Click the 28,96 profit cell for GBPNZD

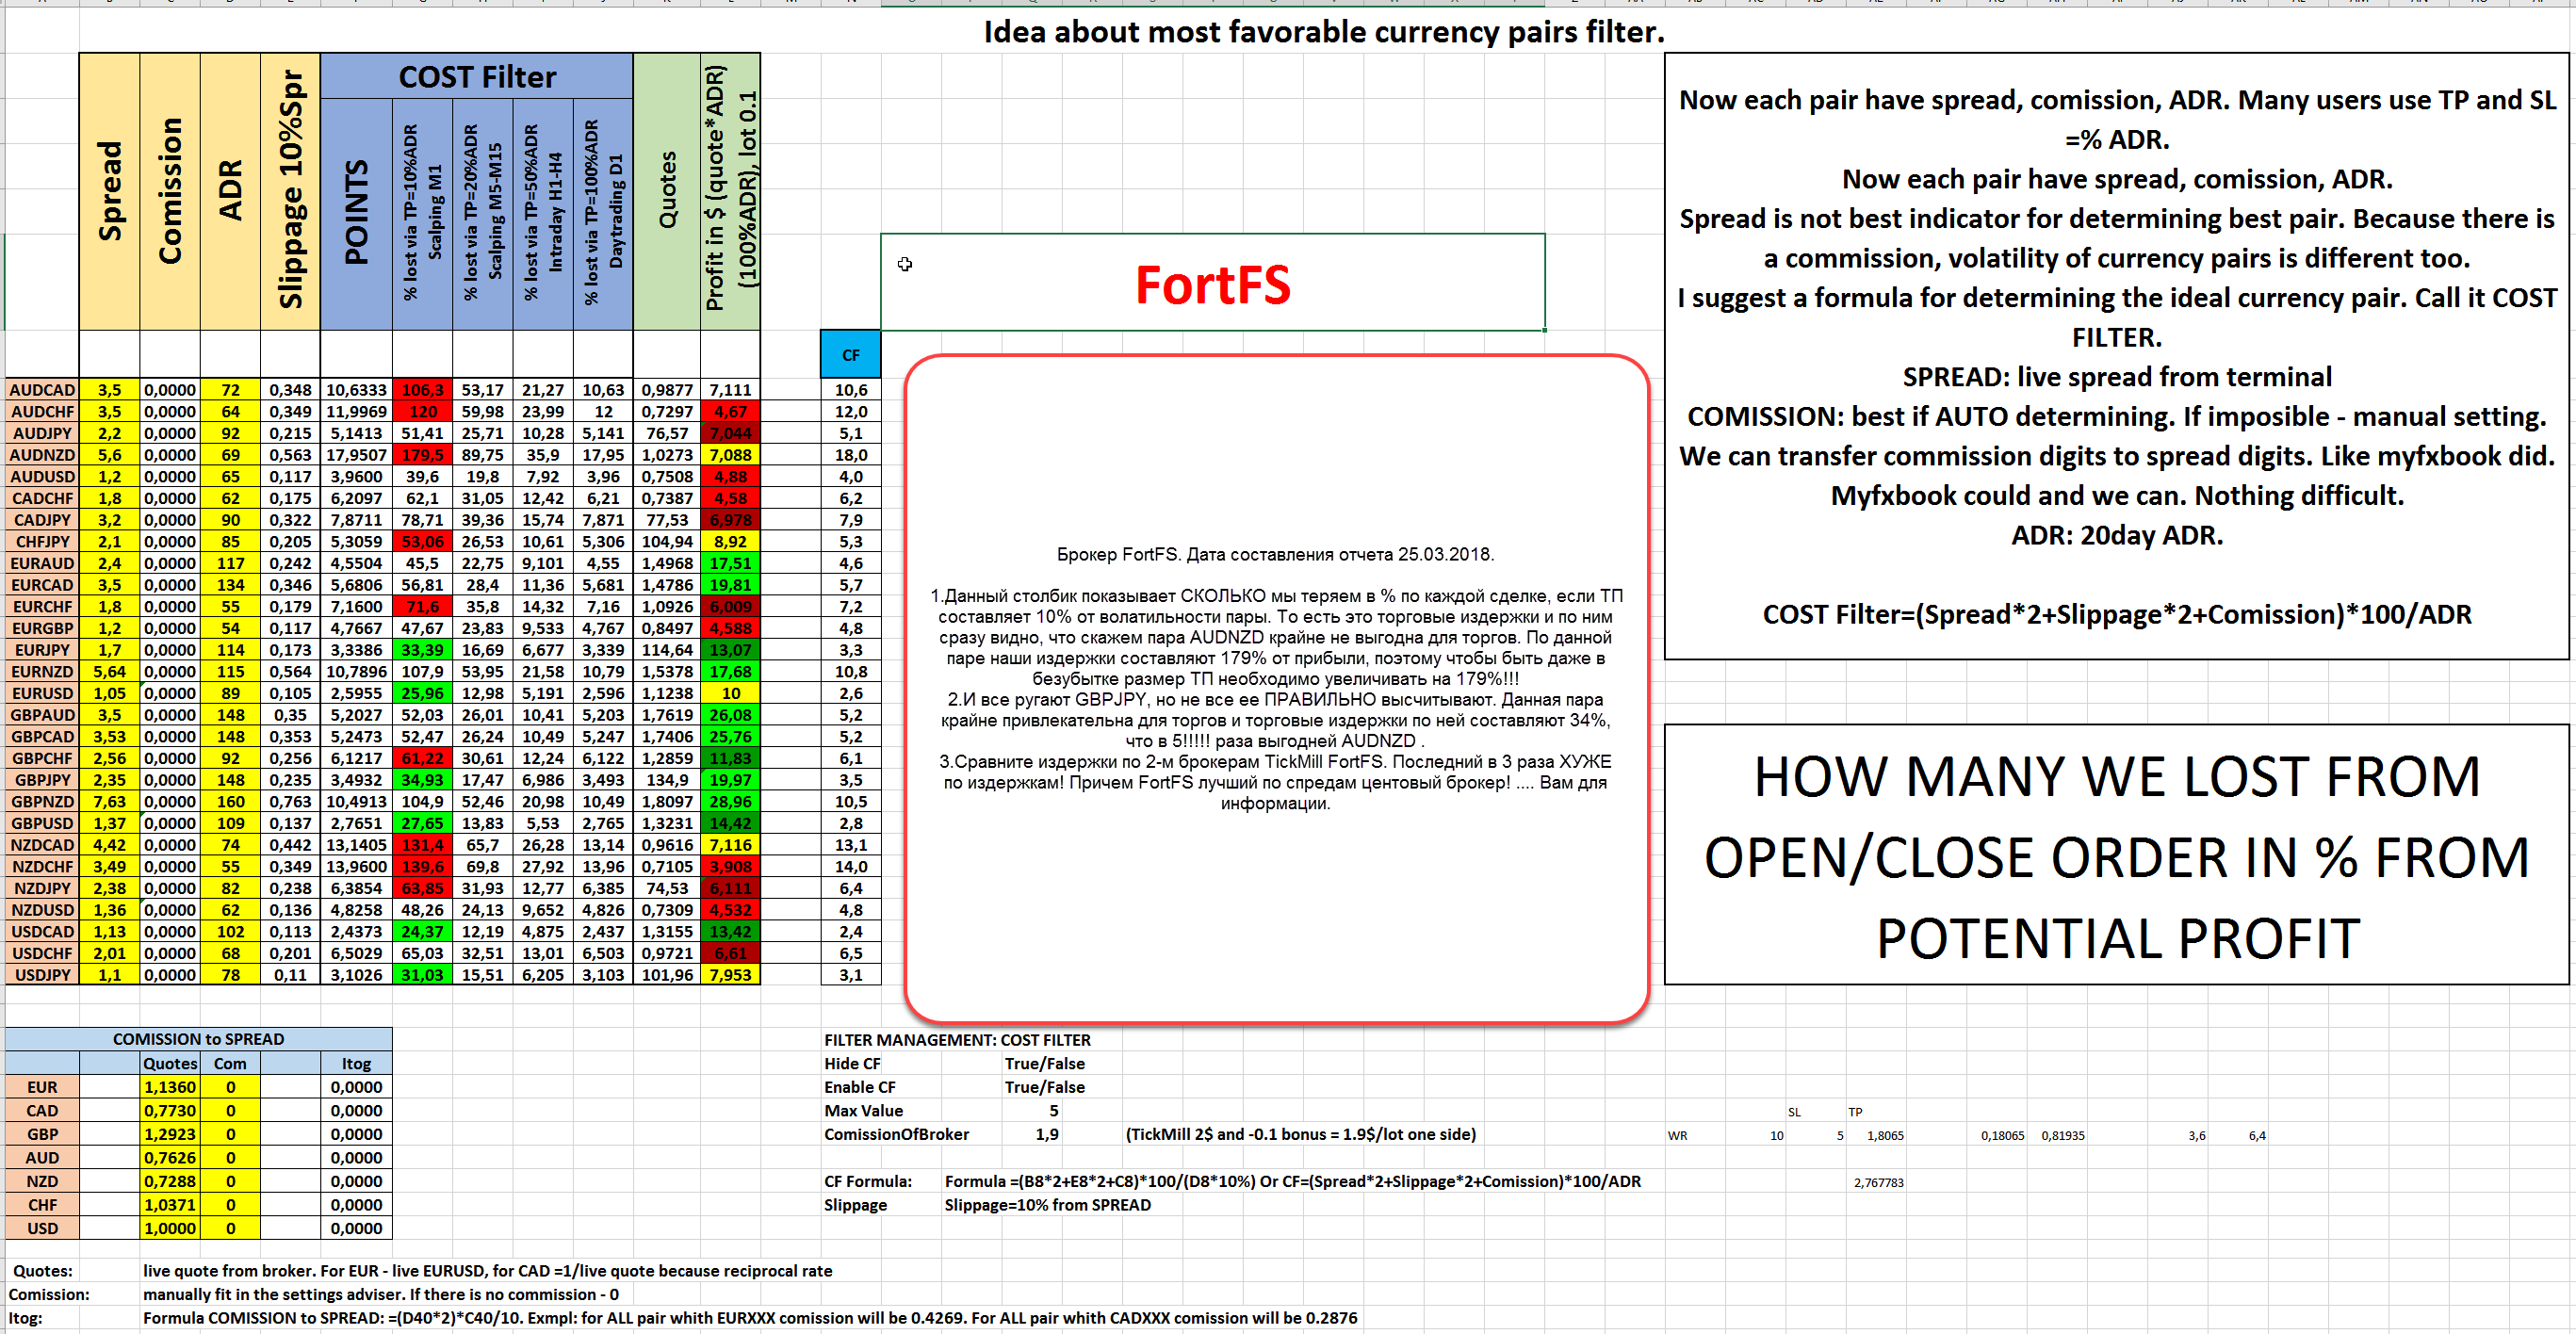(730, 802)
